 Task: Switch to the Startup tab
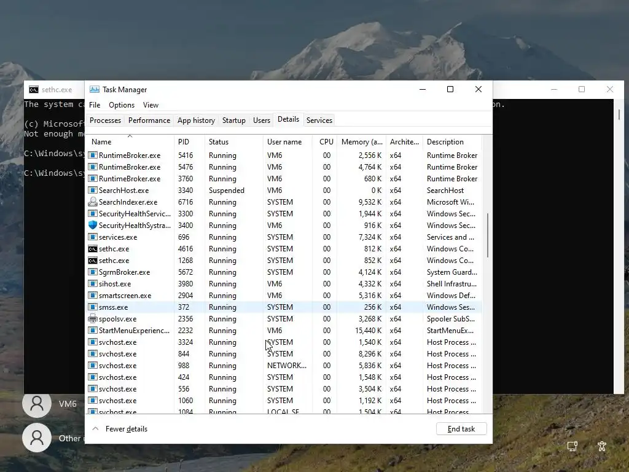point(234,120)
